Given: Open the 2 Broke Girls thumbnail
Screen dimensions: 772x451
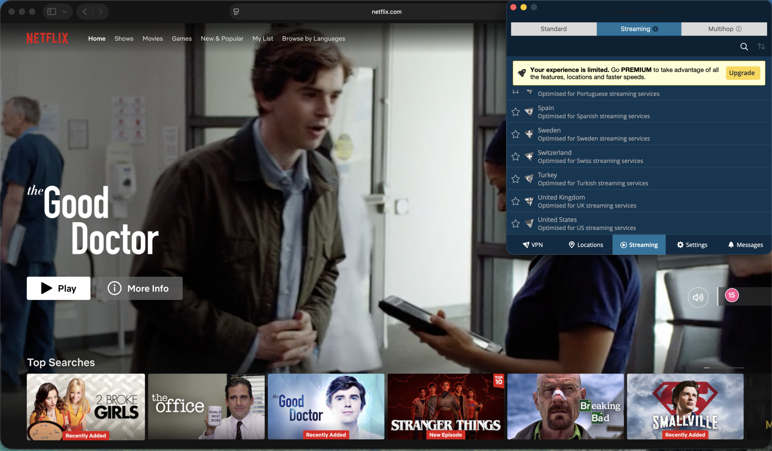Looking at the screenshot, I should pyautogui.click(x=86, y=407).
